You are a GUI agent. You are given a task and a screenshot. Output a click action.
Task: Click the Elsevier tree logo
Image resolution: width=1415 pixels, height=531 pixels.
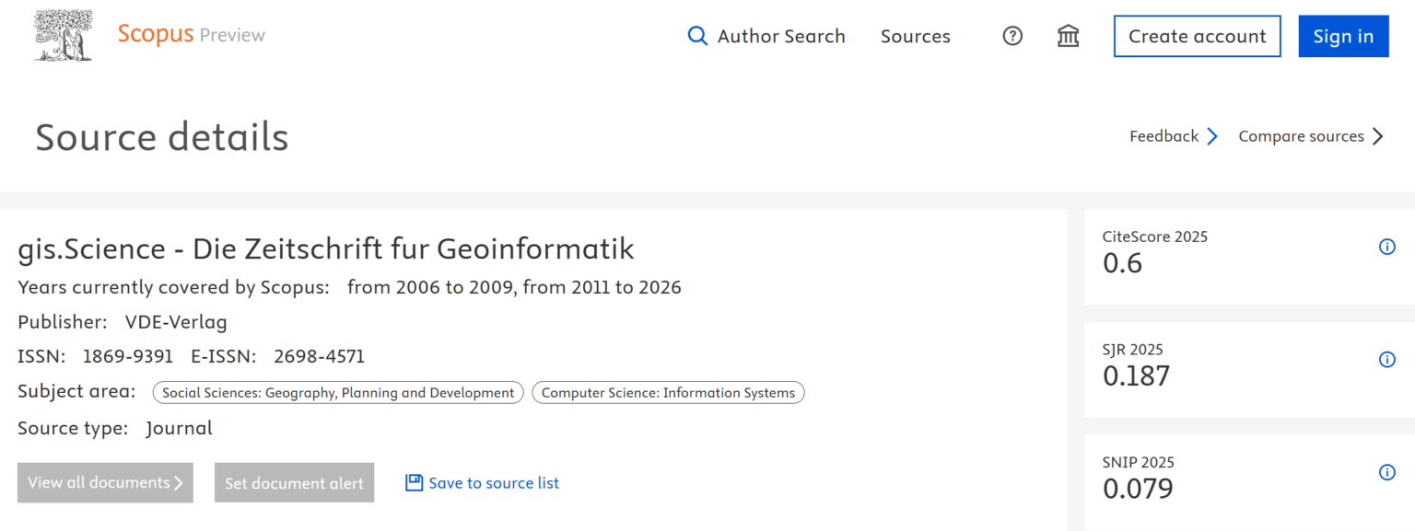64,36
